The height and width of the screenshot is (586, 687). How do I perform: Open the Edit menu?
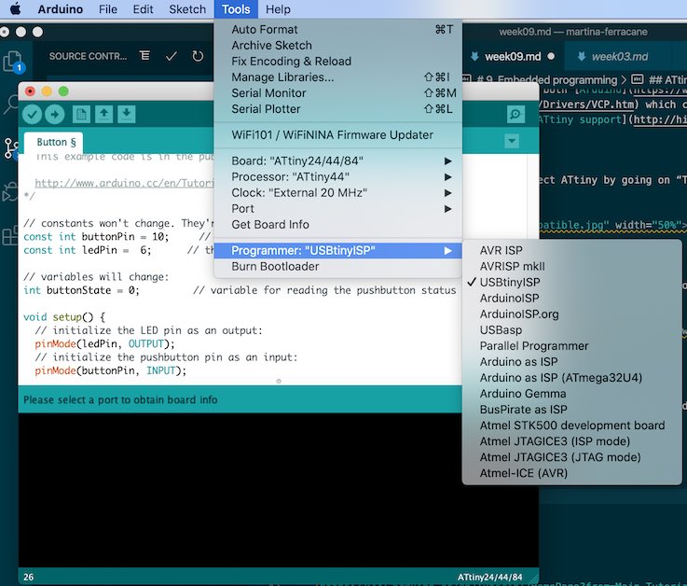143,9
